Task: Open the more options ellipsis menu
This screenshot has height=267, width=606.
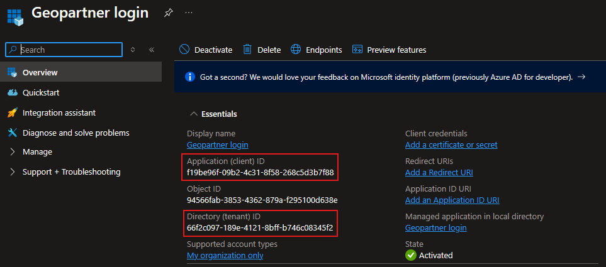Action: pyautogui.click(x=189, y=13)
